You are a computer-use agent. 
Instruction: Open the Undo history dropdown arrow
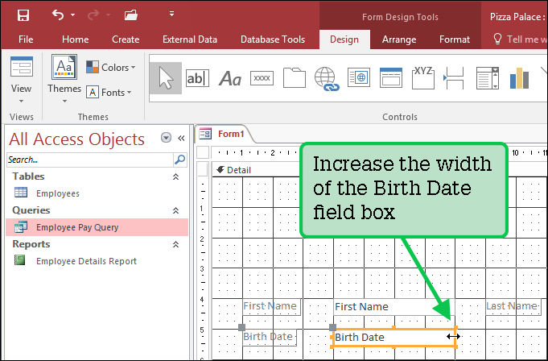click(x=72, y=15)
